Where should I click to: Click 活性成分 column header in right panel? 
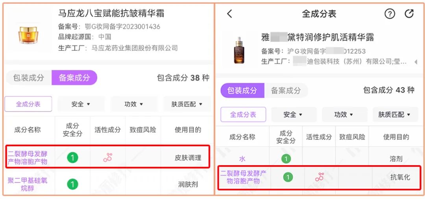tap(319, 137)
